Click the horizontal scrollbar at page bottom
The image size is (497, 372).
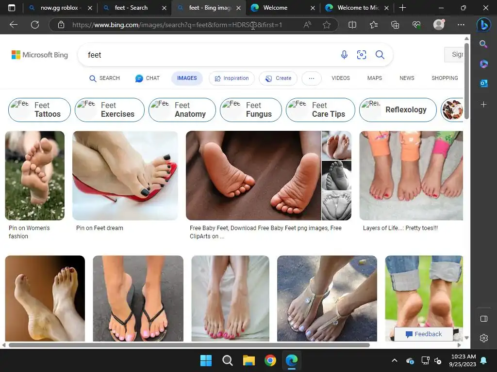click(x=189, y=345)
